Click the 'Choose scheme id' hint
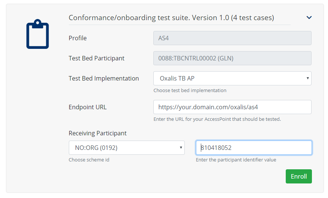 tap(89, 160)
